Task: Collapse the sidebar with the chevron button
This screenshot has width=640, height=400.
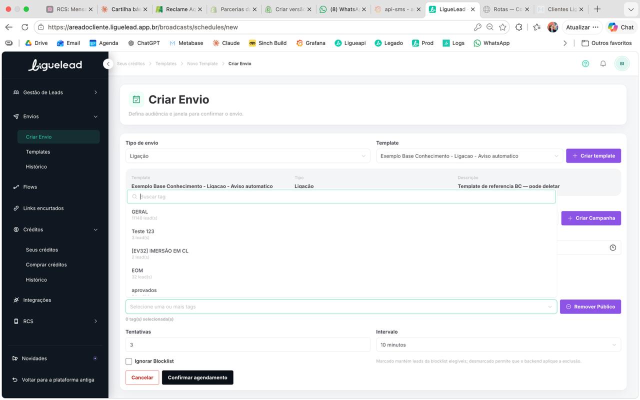Action: tap(108, 64)
